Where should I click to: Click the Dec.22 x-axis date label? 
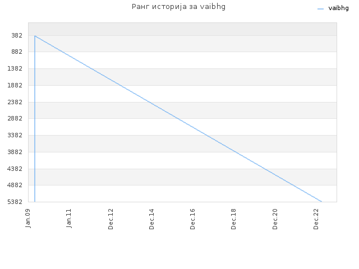click(316, 219)
